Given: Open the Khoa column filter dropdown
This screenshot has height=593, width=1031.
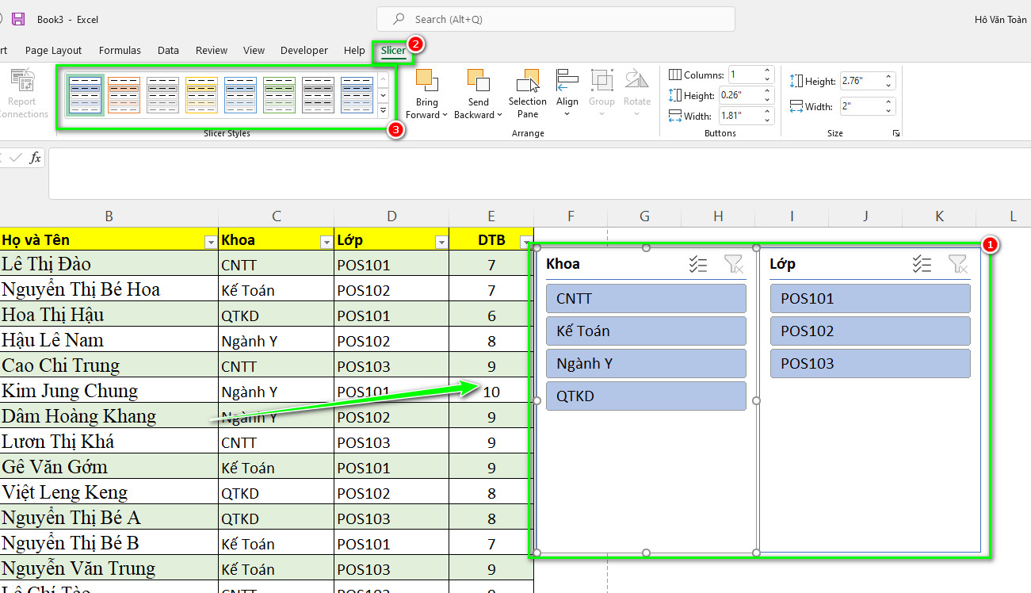Looking at the screenshot, I should point(326,242).
